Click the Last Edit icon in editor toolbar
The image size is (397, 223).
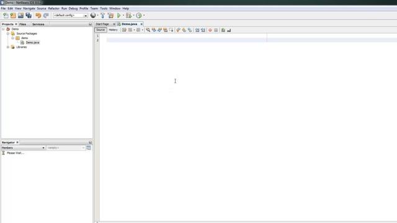click(x=124, y=30)
